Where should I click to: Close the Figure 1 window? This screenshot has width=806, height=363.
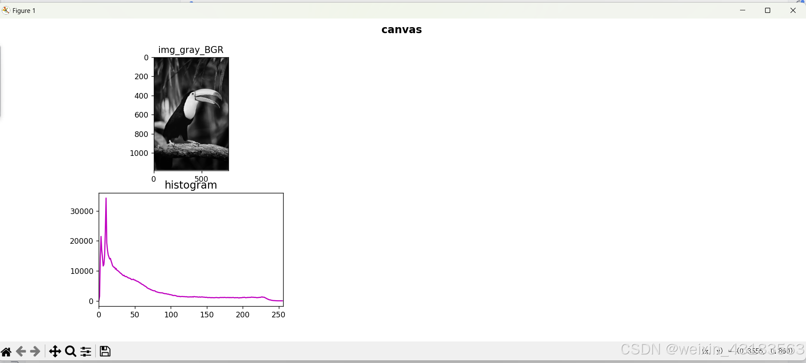[x=793, y=10]
